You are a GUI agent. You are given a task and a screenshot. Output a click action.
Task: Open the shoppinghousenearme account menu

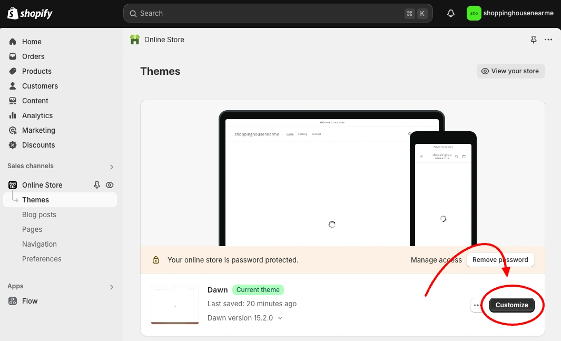tap(510, 13)
